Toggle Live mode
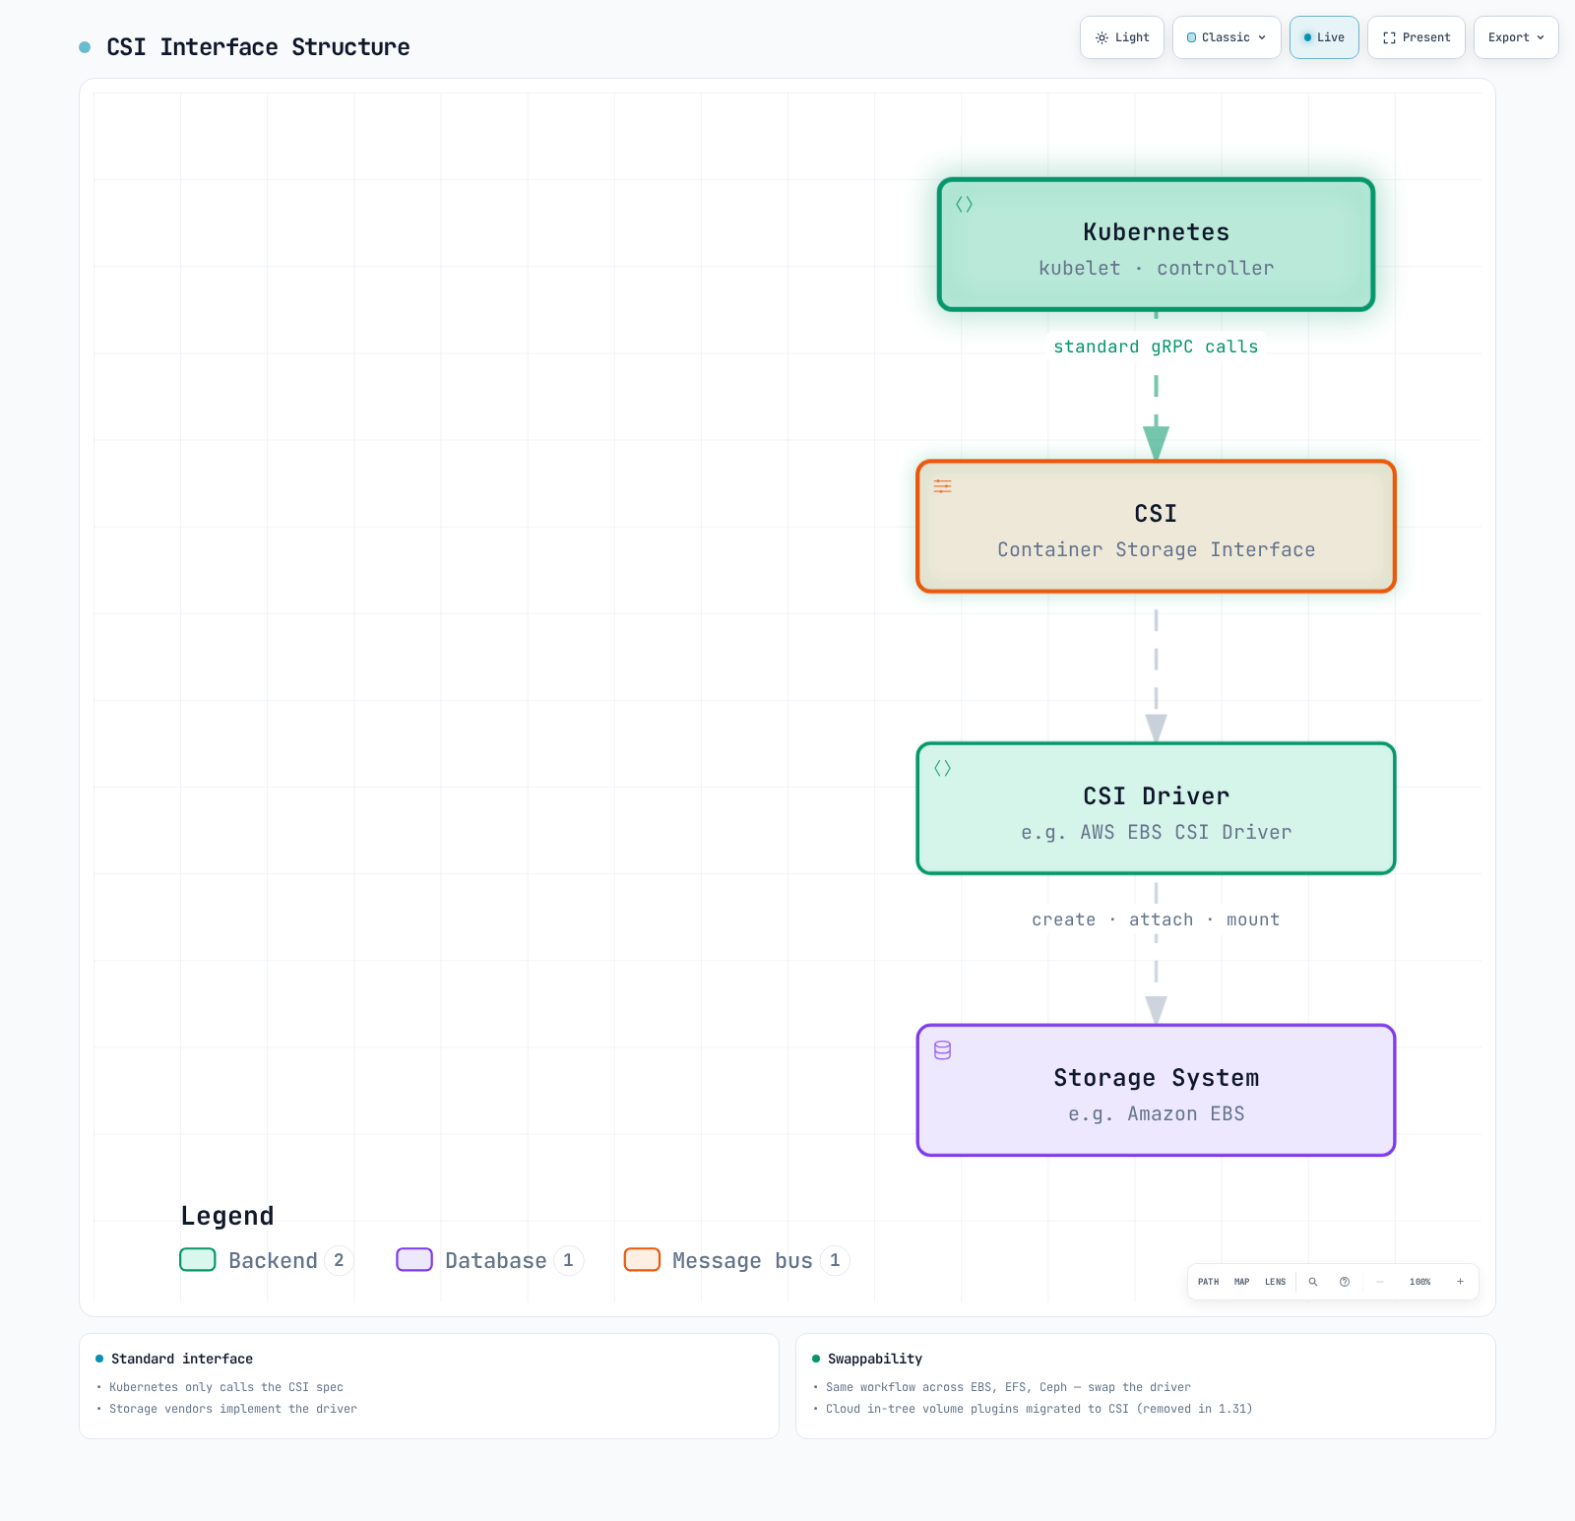Screen dimensions: 1575x1521 [1324, 37]
